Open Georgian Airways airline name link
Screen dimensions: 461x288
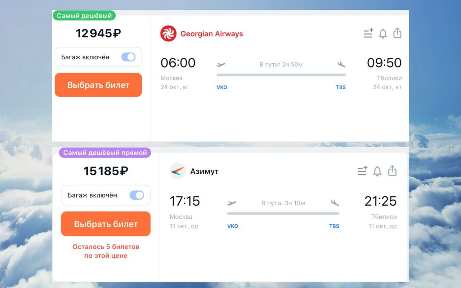point(212,34)
